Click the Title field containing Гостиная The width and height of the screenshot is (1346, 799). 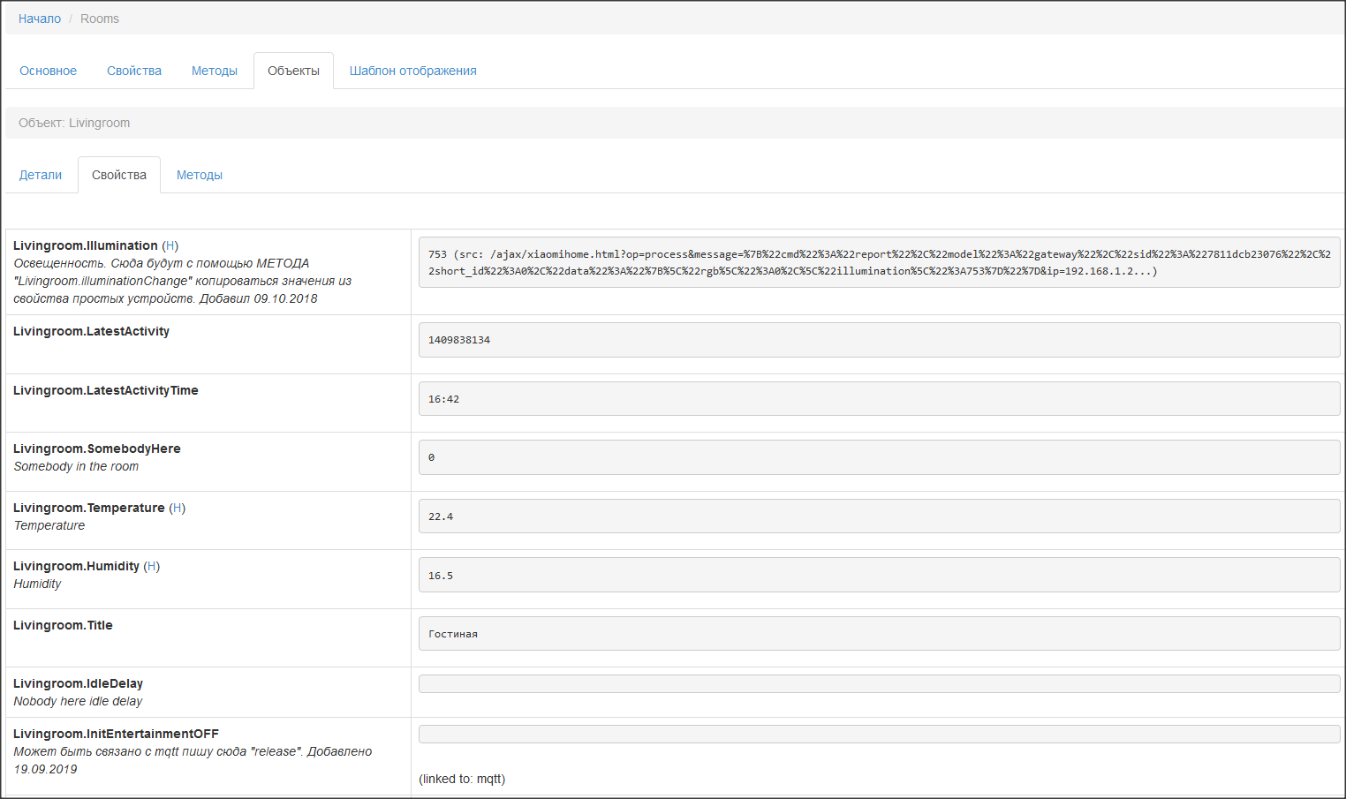click(879, 634)
